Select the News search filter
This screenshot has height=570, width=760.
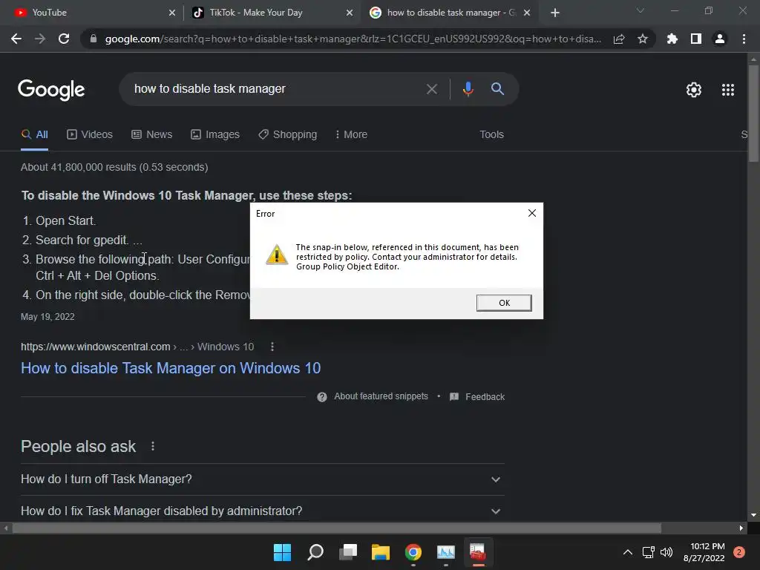(151, 135)
